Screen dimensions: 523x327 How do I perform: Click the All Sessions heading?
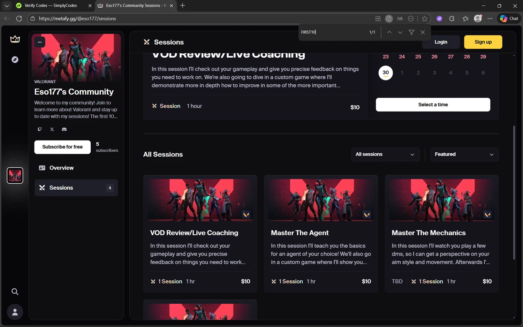coord(163,154)
